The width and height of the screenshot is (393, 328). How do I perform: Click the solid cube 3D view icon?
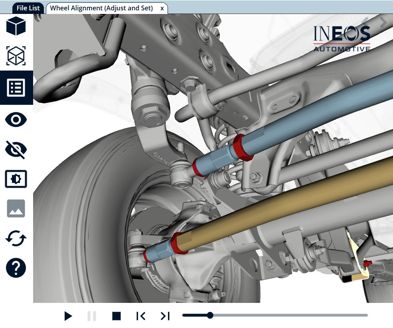(16, 26)
